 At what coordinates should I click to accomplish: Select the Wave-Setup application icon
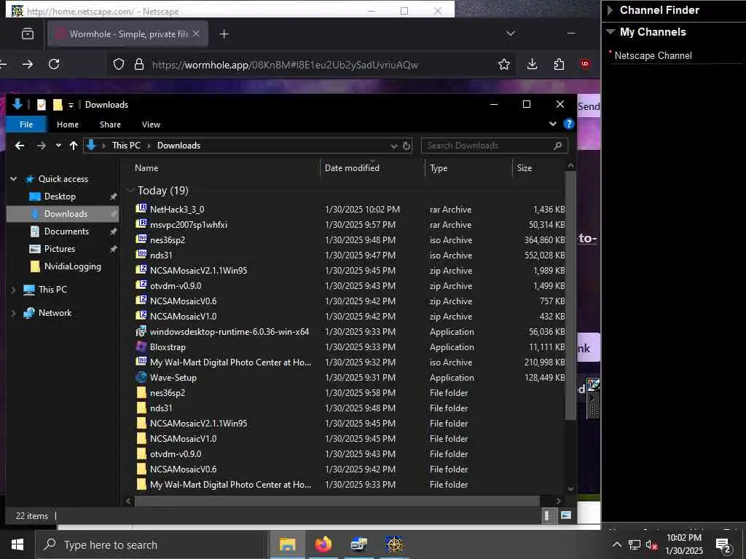(141, 377)
